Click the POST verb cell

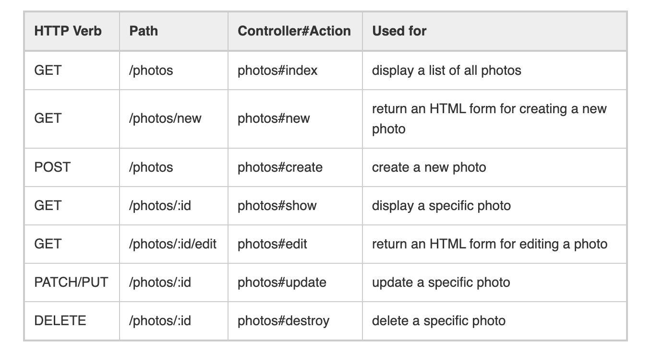click(52, 167)
